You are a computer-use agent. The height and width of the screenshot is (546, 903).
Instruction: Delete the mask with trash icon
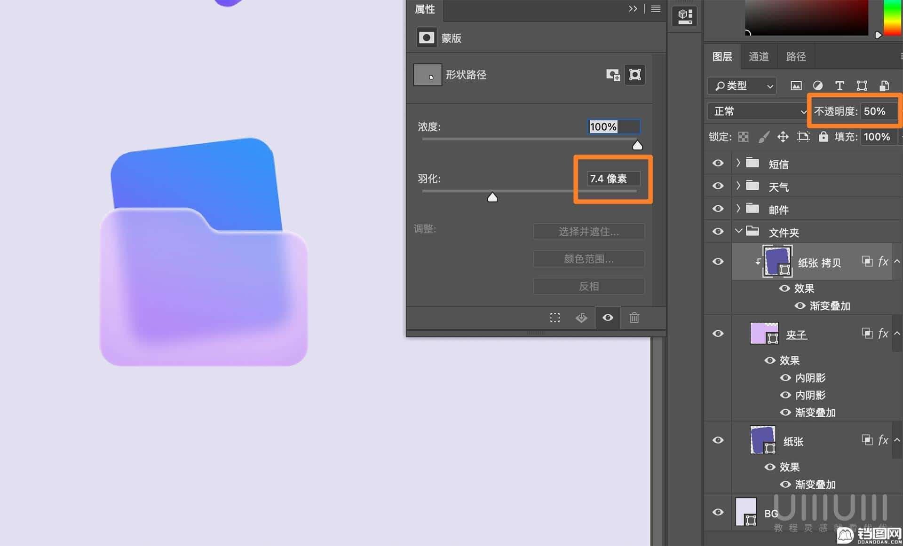tap(634, 318)
